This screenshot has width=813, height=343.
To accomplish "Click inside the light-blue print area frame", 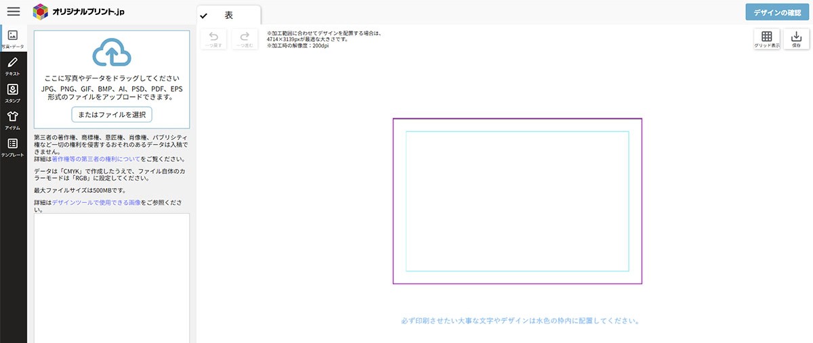I will click(517, 201).
